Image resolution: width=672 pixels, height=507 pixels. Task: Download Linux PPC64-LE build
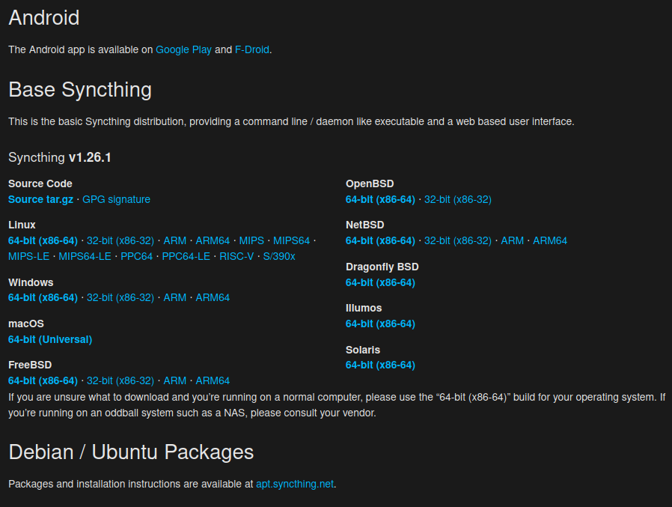coord(186,257)
